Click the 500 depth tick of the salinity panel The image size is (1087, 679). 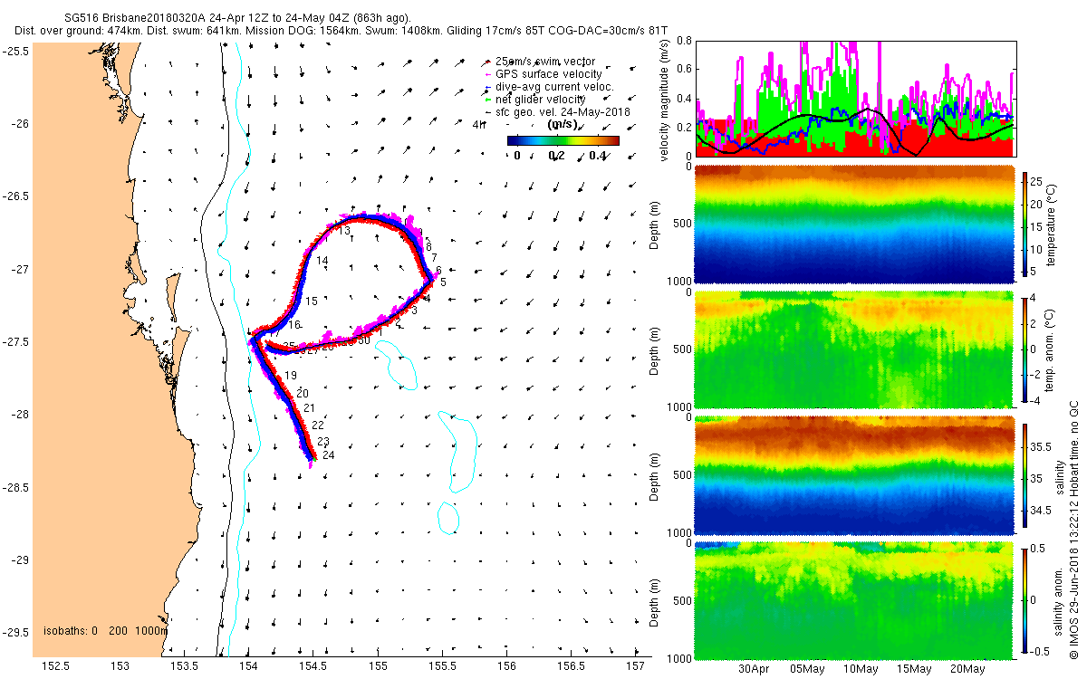pos(683,475)
